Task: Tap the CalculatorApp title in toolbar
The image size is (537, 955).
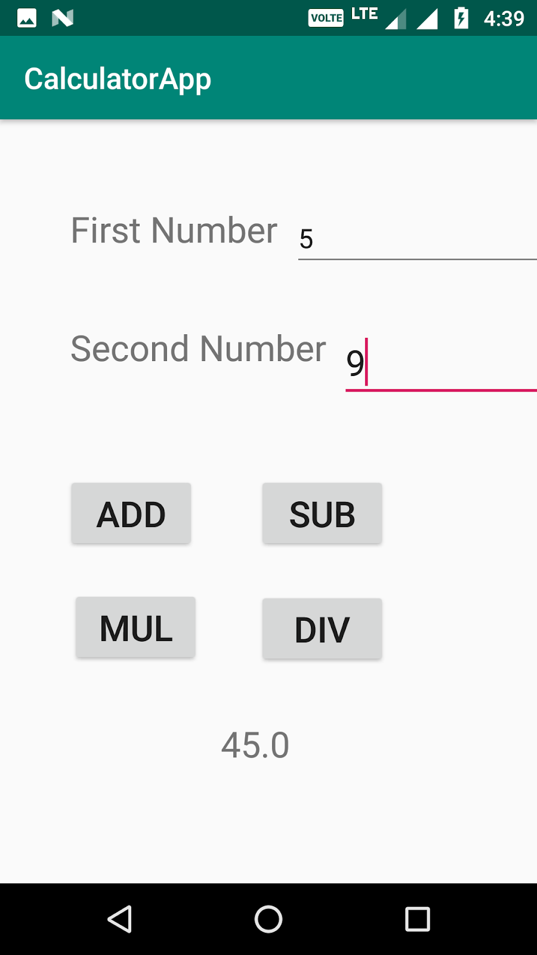Action: [118, 78]
